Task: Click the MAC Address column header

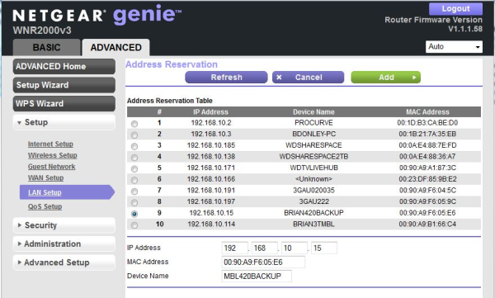Action: point(427,112)
